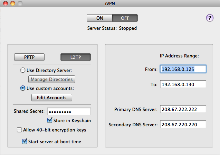Screen dimensions: 220x155
Task: Edit the Primary DNS Server field
Action: click(x=183, y=109)
